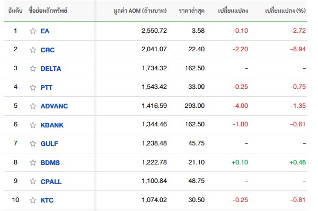The height and width of the screenshot is (211, 318).
Task: Mark DELTA with the star icon
Action: pyautogui.click(x=33, y=69)
